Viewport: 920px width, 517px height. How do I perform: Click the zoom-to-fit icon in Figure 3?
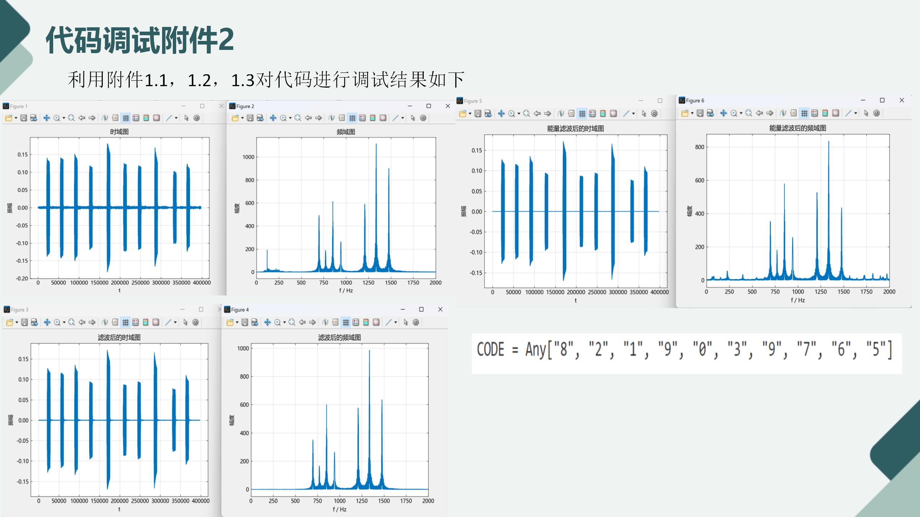click(x=72, y=322)
